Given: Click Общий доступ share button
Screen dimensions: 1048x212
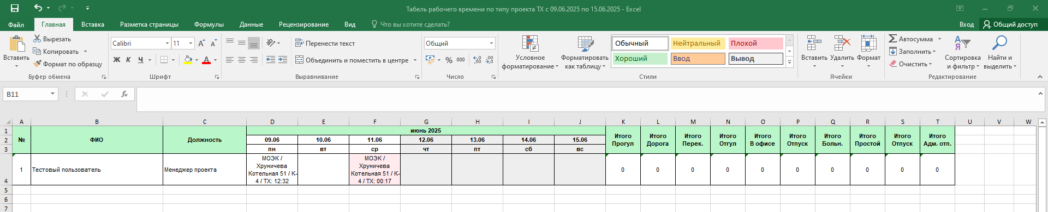Looking at the screenshot, I should pos(1010,24).
